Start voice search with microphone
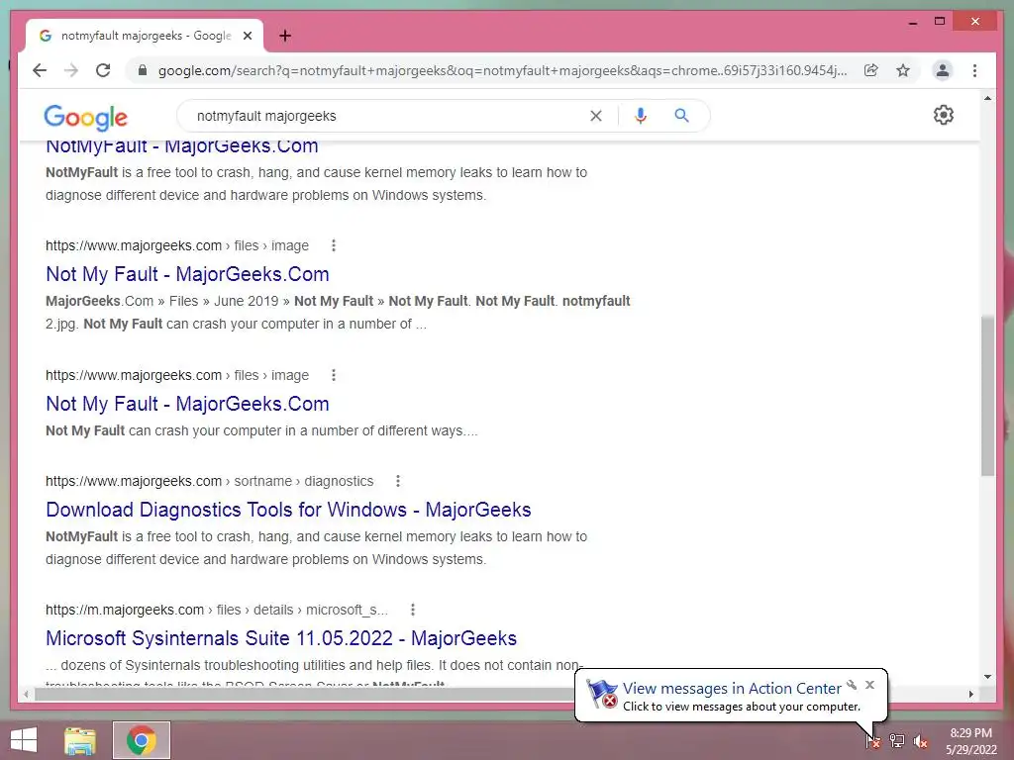The image size is (1014, 760). (x=641, y=116)
